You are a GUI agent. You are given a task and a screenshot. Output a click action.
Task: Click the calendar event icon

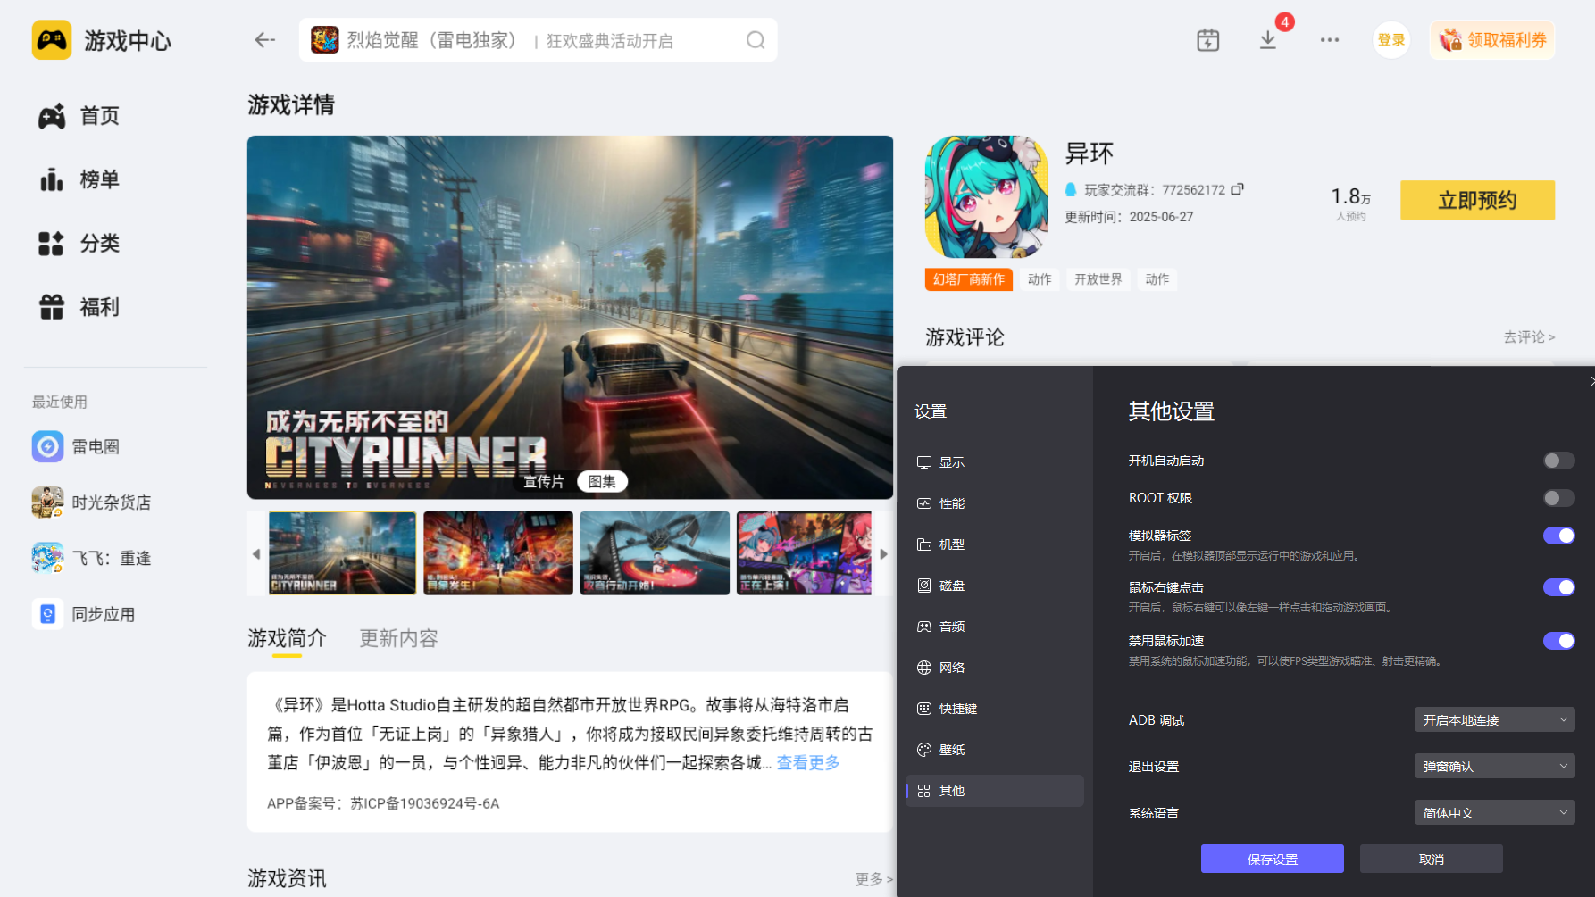tap(1207, 39)
